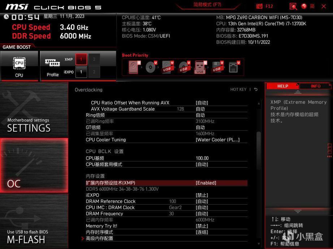Click the settings list scrollbar thumb
Image resolution: width=333 pixels, height=249 pixels.
coord(259,151)
